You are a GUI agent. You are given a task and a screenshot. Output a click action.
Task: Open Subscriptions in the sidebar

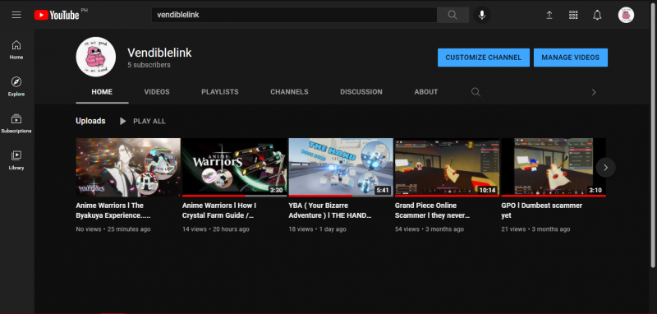pos(16,123)
